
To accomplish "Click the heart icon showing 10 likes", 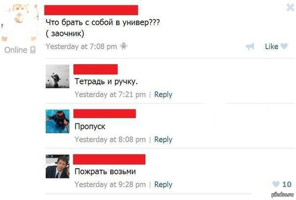I will pos(274,184).
